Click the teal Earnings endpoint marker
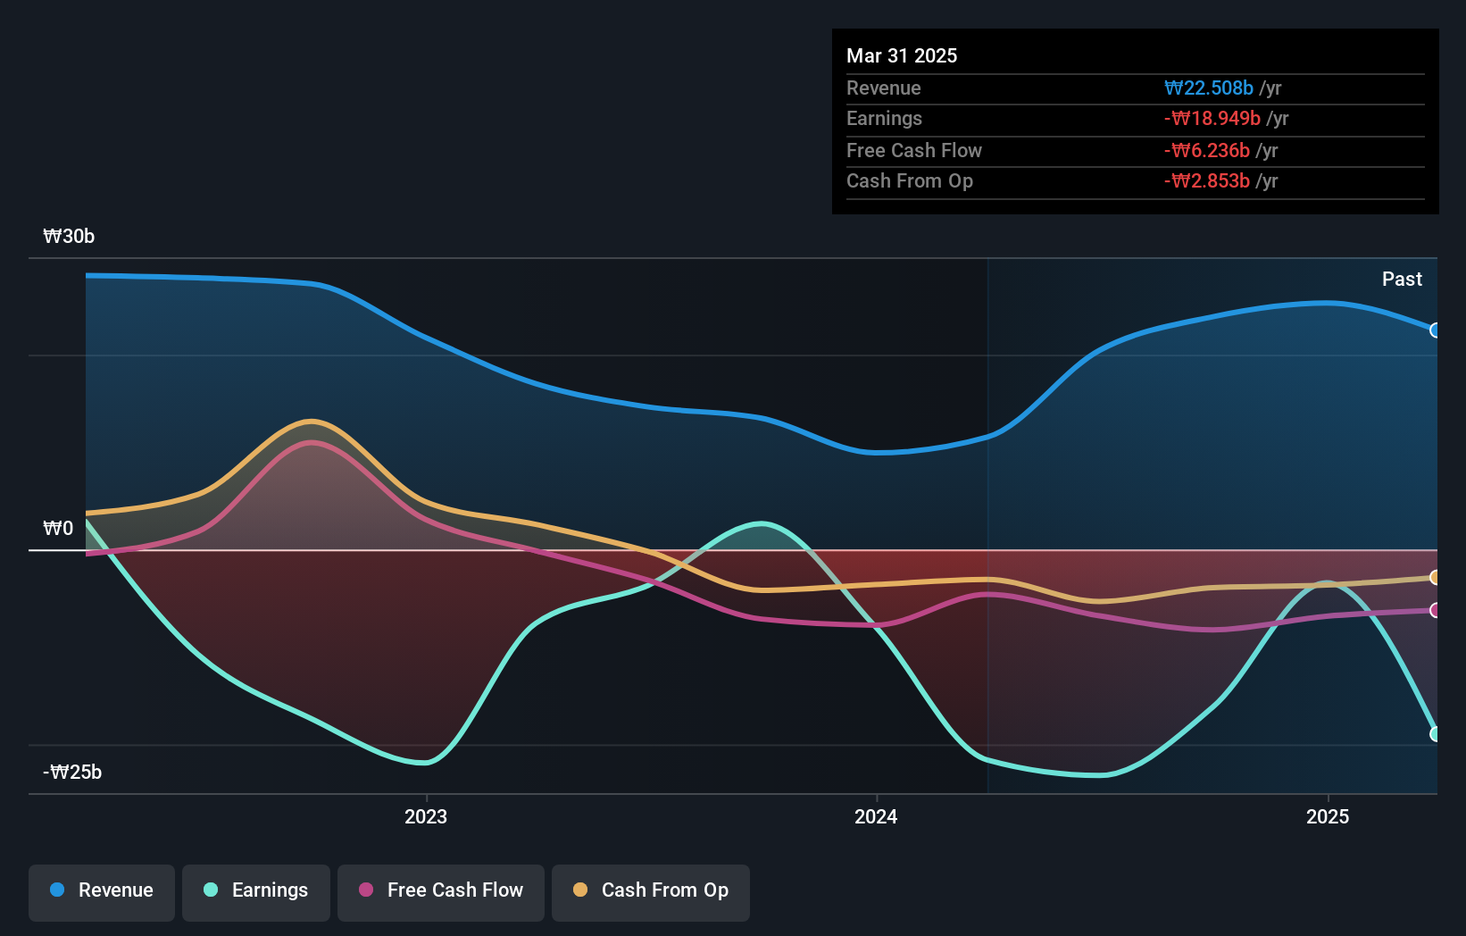The height and width of the screenshot is (936, 1466). pos(1436,734)
